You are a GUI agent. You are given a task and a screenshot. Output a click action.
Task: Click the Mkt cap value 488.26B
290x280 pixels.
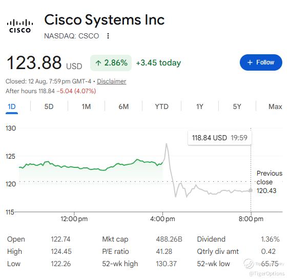coord(169,239)
